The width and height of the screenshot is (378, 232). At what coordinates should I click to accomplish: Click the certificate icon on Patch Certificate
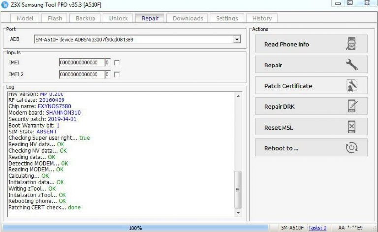pos(352,86)
